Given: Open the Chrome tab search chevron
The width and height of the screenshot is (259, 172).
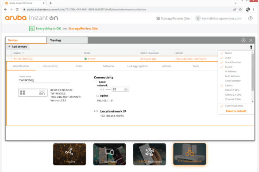Looking at the screenshot, I should click(x=236, y=3).
